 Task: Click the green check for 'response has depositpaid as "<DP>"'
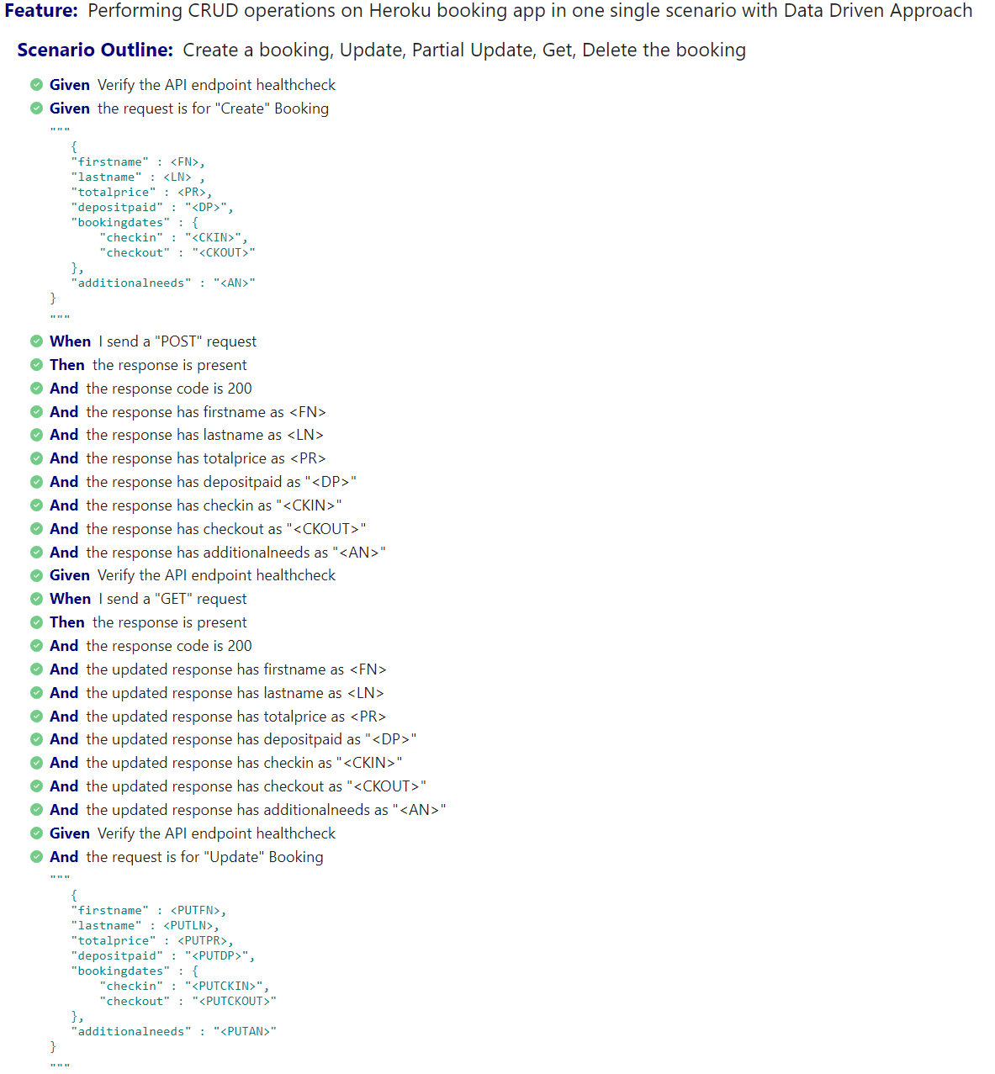(36, 482)
